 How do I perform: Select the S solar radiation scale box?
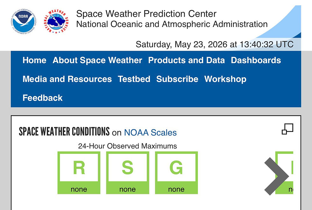point(128,173)
